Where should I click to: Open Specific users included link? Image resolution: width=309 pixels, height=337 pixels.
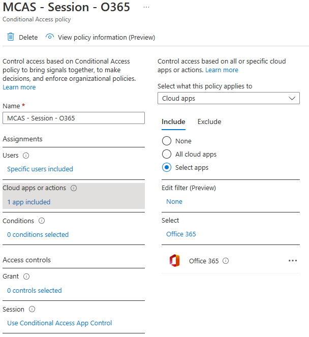tap(40, 169)
